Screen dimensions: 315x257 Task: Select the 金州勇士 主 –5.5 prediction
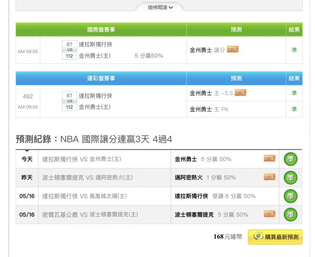(211, 93)
